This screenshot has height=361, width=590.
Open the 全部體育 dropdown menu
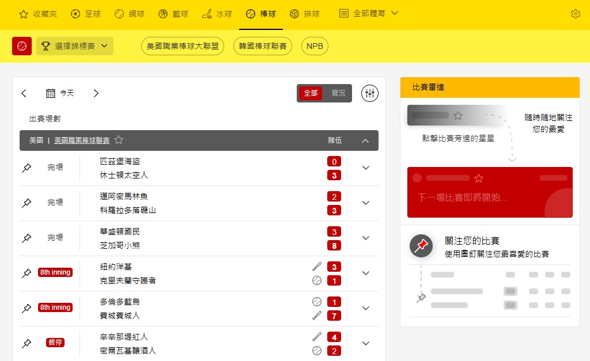[368, 14]
